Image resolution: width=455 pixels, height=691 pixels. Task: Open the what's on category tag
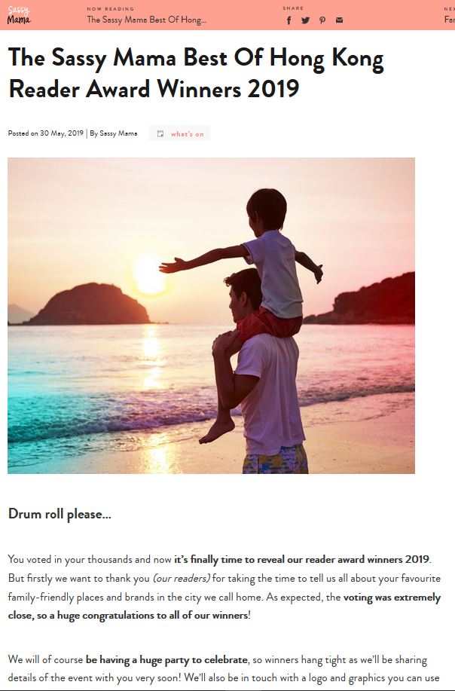(187, 134)
